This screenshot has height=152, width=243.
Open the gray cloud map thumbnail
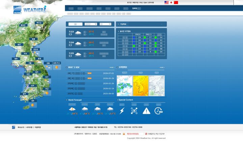click(x=157, y=86)
